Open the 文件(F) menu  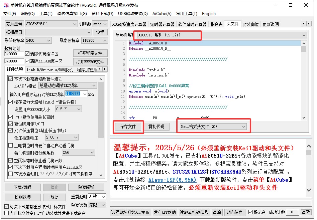pyautogui.click(x=10, y=14)
